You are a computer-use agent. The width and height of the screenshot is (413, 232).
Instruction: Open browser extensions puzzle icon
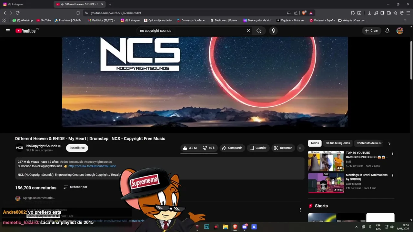(353, 13)
